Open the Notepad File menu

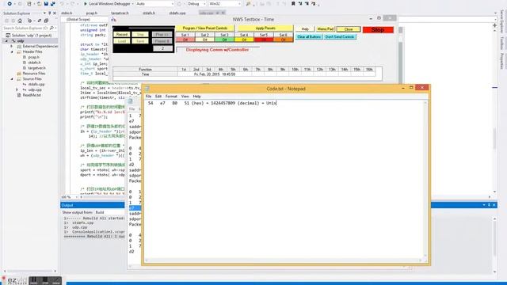[148, 97]
